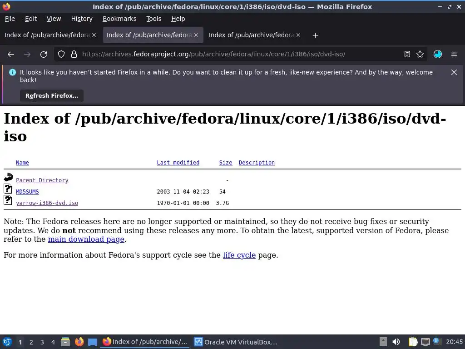Switch to virtual desktop 1

coord(20,342)
